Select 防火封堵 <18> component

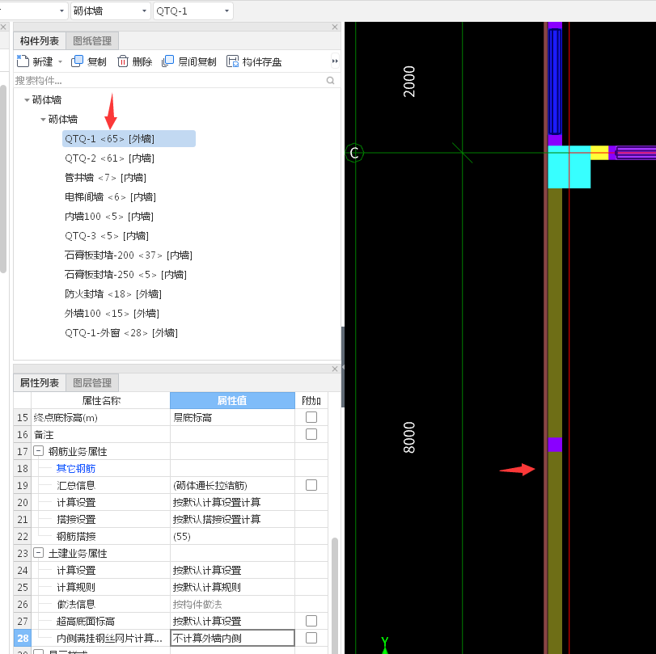[113, 294]
